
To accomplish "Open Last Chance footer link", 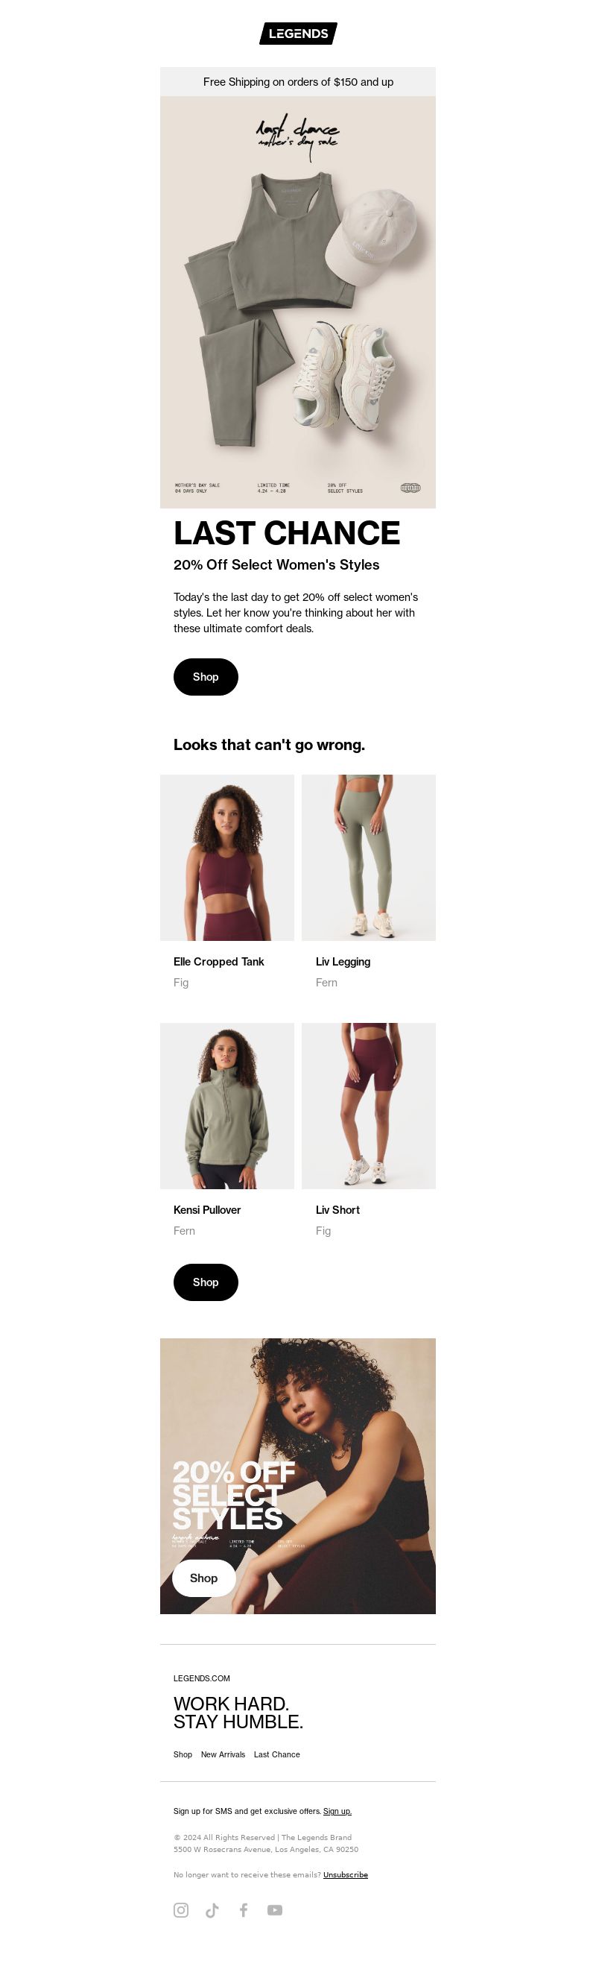I will click(x=276, y=1754).
